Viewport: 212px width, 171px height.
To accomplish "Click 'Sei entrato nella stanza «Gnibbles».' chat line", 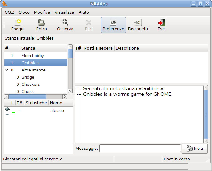I will point(124,89).
